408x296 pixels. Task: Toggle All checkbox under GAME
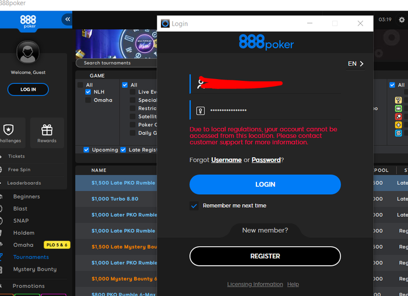[80, 85]
